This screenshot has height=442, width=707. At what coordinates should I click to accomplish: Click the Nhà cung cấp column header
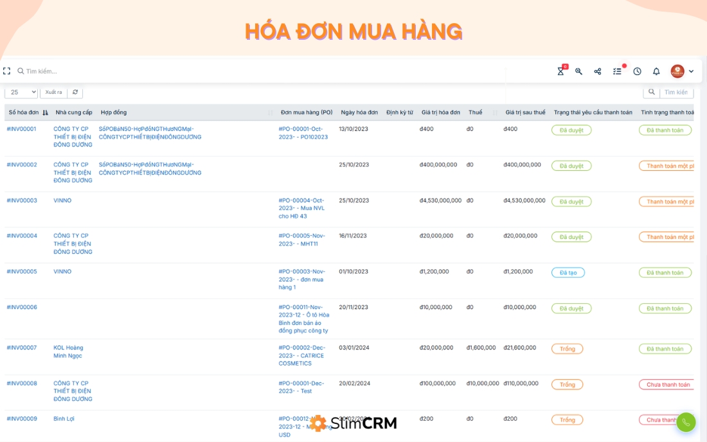tap(74, 112)
